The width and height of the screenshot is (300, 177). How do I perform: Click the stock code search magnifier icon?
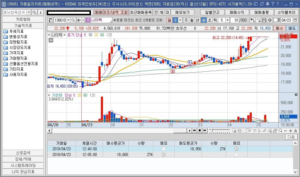pyautogui.click(x=73, y=20)
